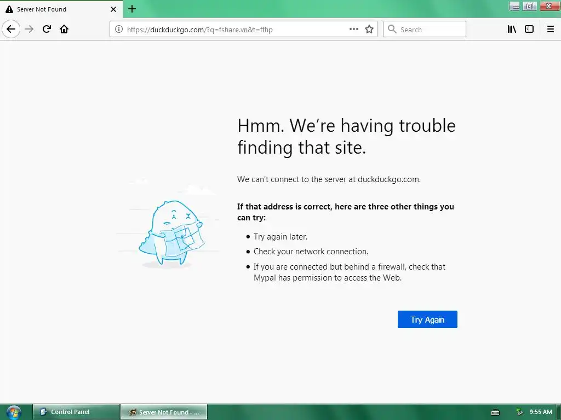Click the tray keyboard icon

[495, 412]
